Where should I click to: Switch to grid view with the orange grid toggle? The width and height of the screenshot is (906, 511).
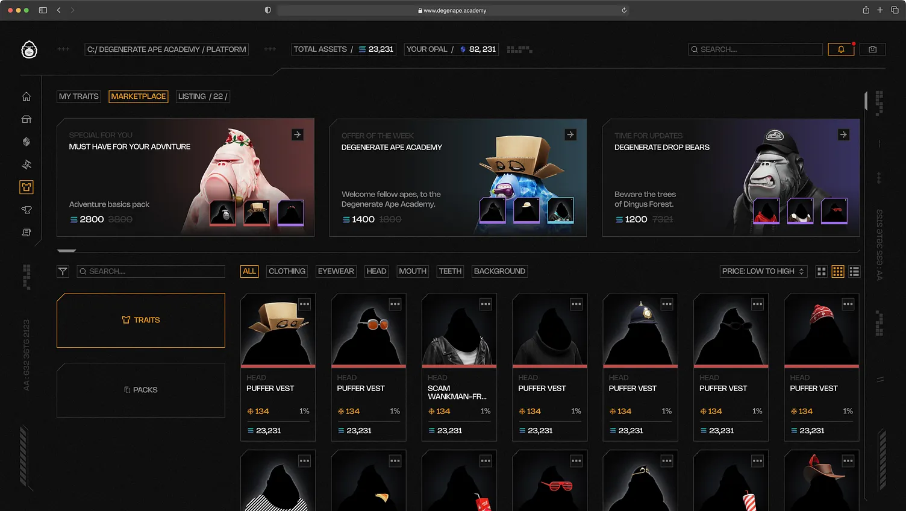click(837, 271)
